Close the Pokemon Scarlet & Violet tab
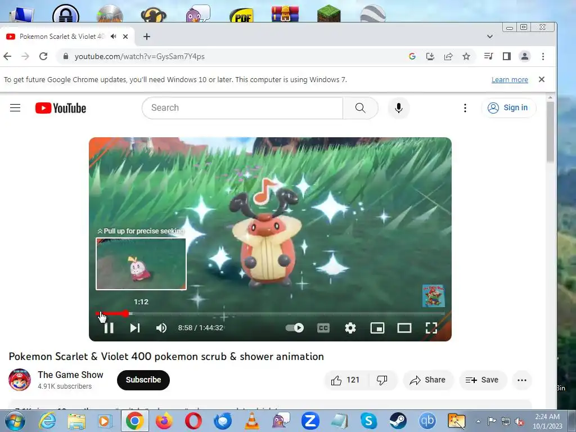The width and height of the screenshot is (576, 432). 125,37
